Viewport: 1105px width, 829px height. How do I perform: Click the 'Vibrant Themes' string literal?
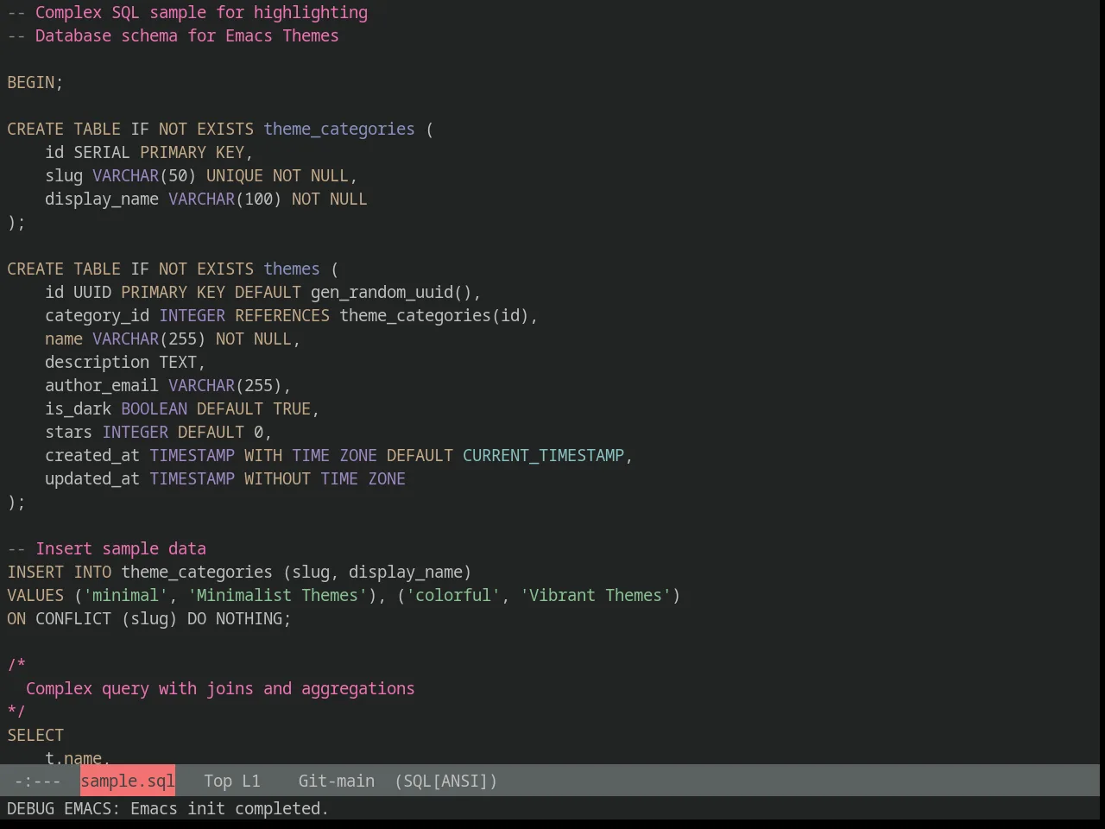596,595
